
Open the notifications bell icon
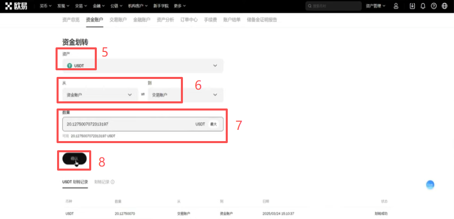tap(423, 6)
